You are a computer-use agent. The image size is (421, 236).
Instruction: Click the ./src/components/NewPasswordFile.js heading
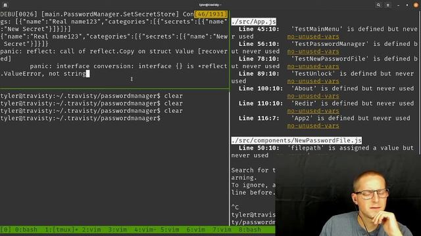point(297,140)
